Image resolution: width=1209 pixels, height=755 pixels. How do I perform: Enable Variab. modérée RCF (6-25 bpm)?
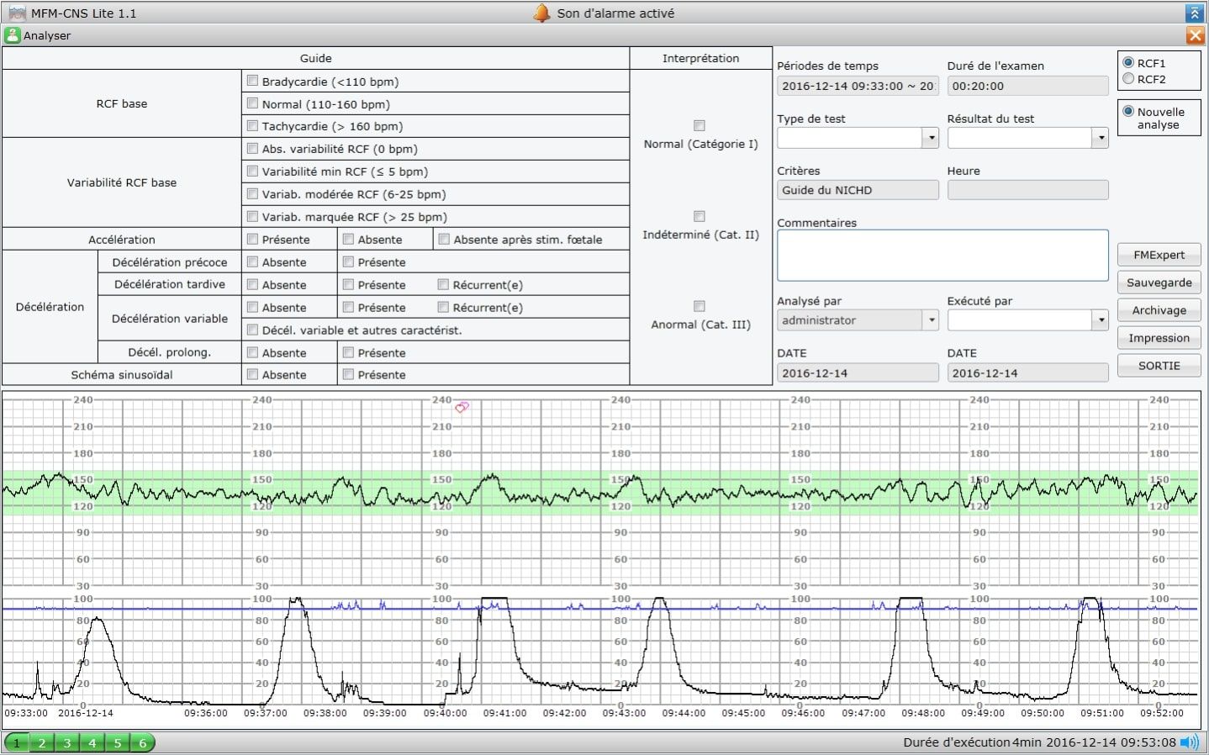(x=252, y=193)
